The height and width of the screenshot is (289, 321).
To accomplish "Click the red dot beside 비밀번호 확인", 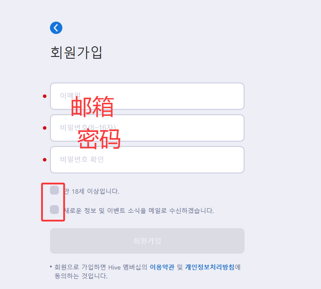I will [x=45, y=160].
